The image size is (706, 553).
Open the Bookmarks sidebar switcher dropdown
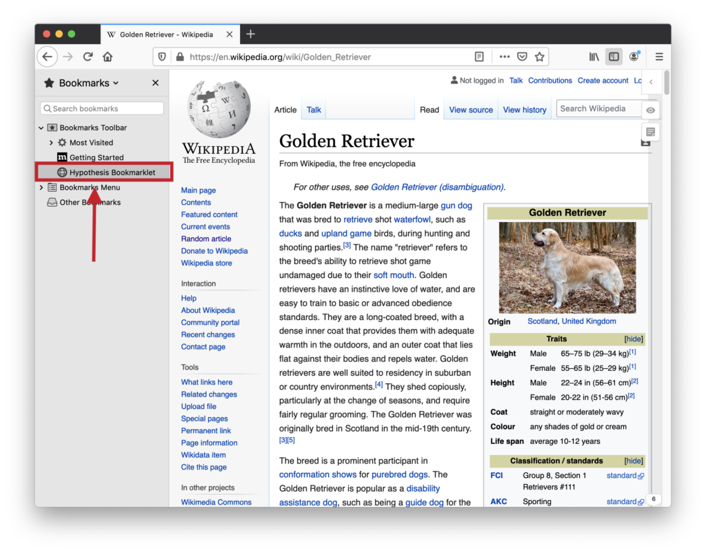click(x=89, y=83)
